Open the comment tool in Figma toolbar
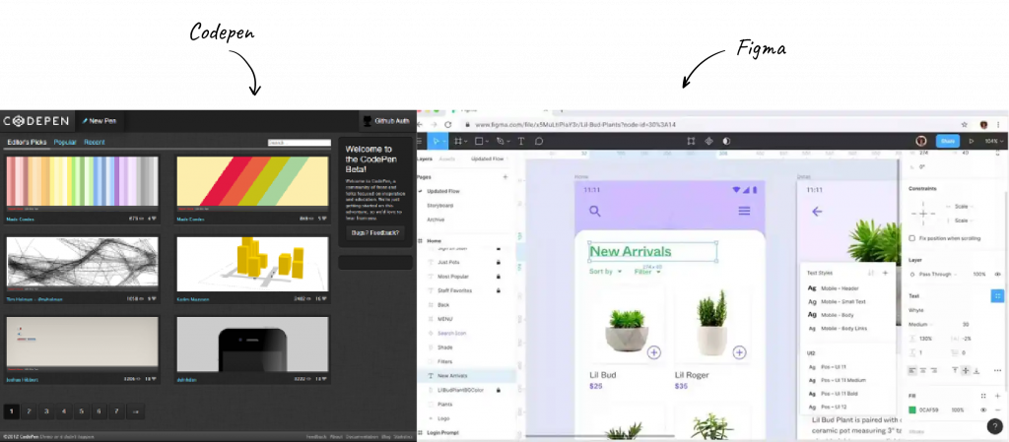Screen dimensions: 1009x442 pyautogui.click(x=539, y=141)
